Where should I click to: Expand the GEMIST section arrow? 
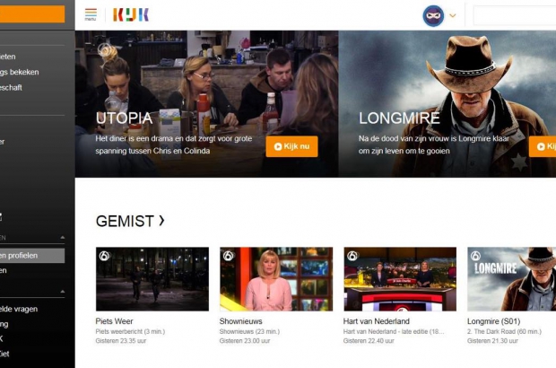[x=161, y=221]
